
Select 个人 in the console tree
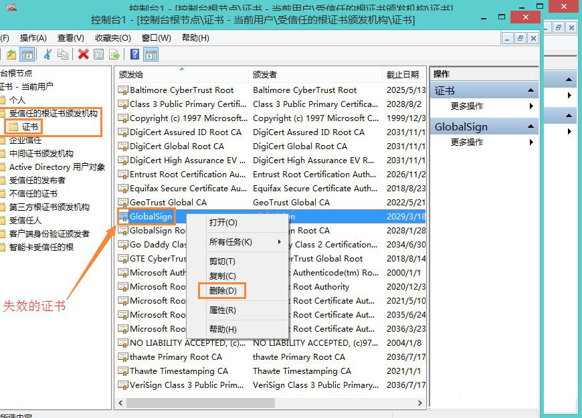[x=17, y=100]
